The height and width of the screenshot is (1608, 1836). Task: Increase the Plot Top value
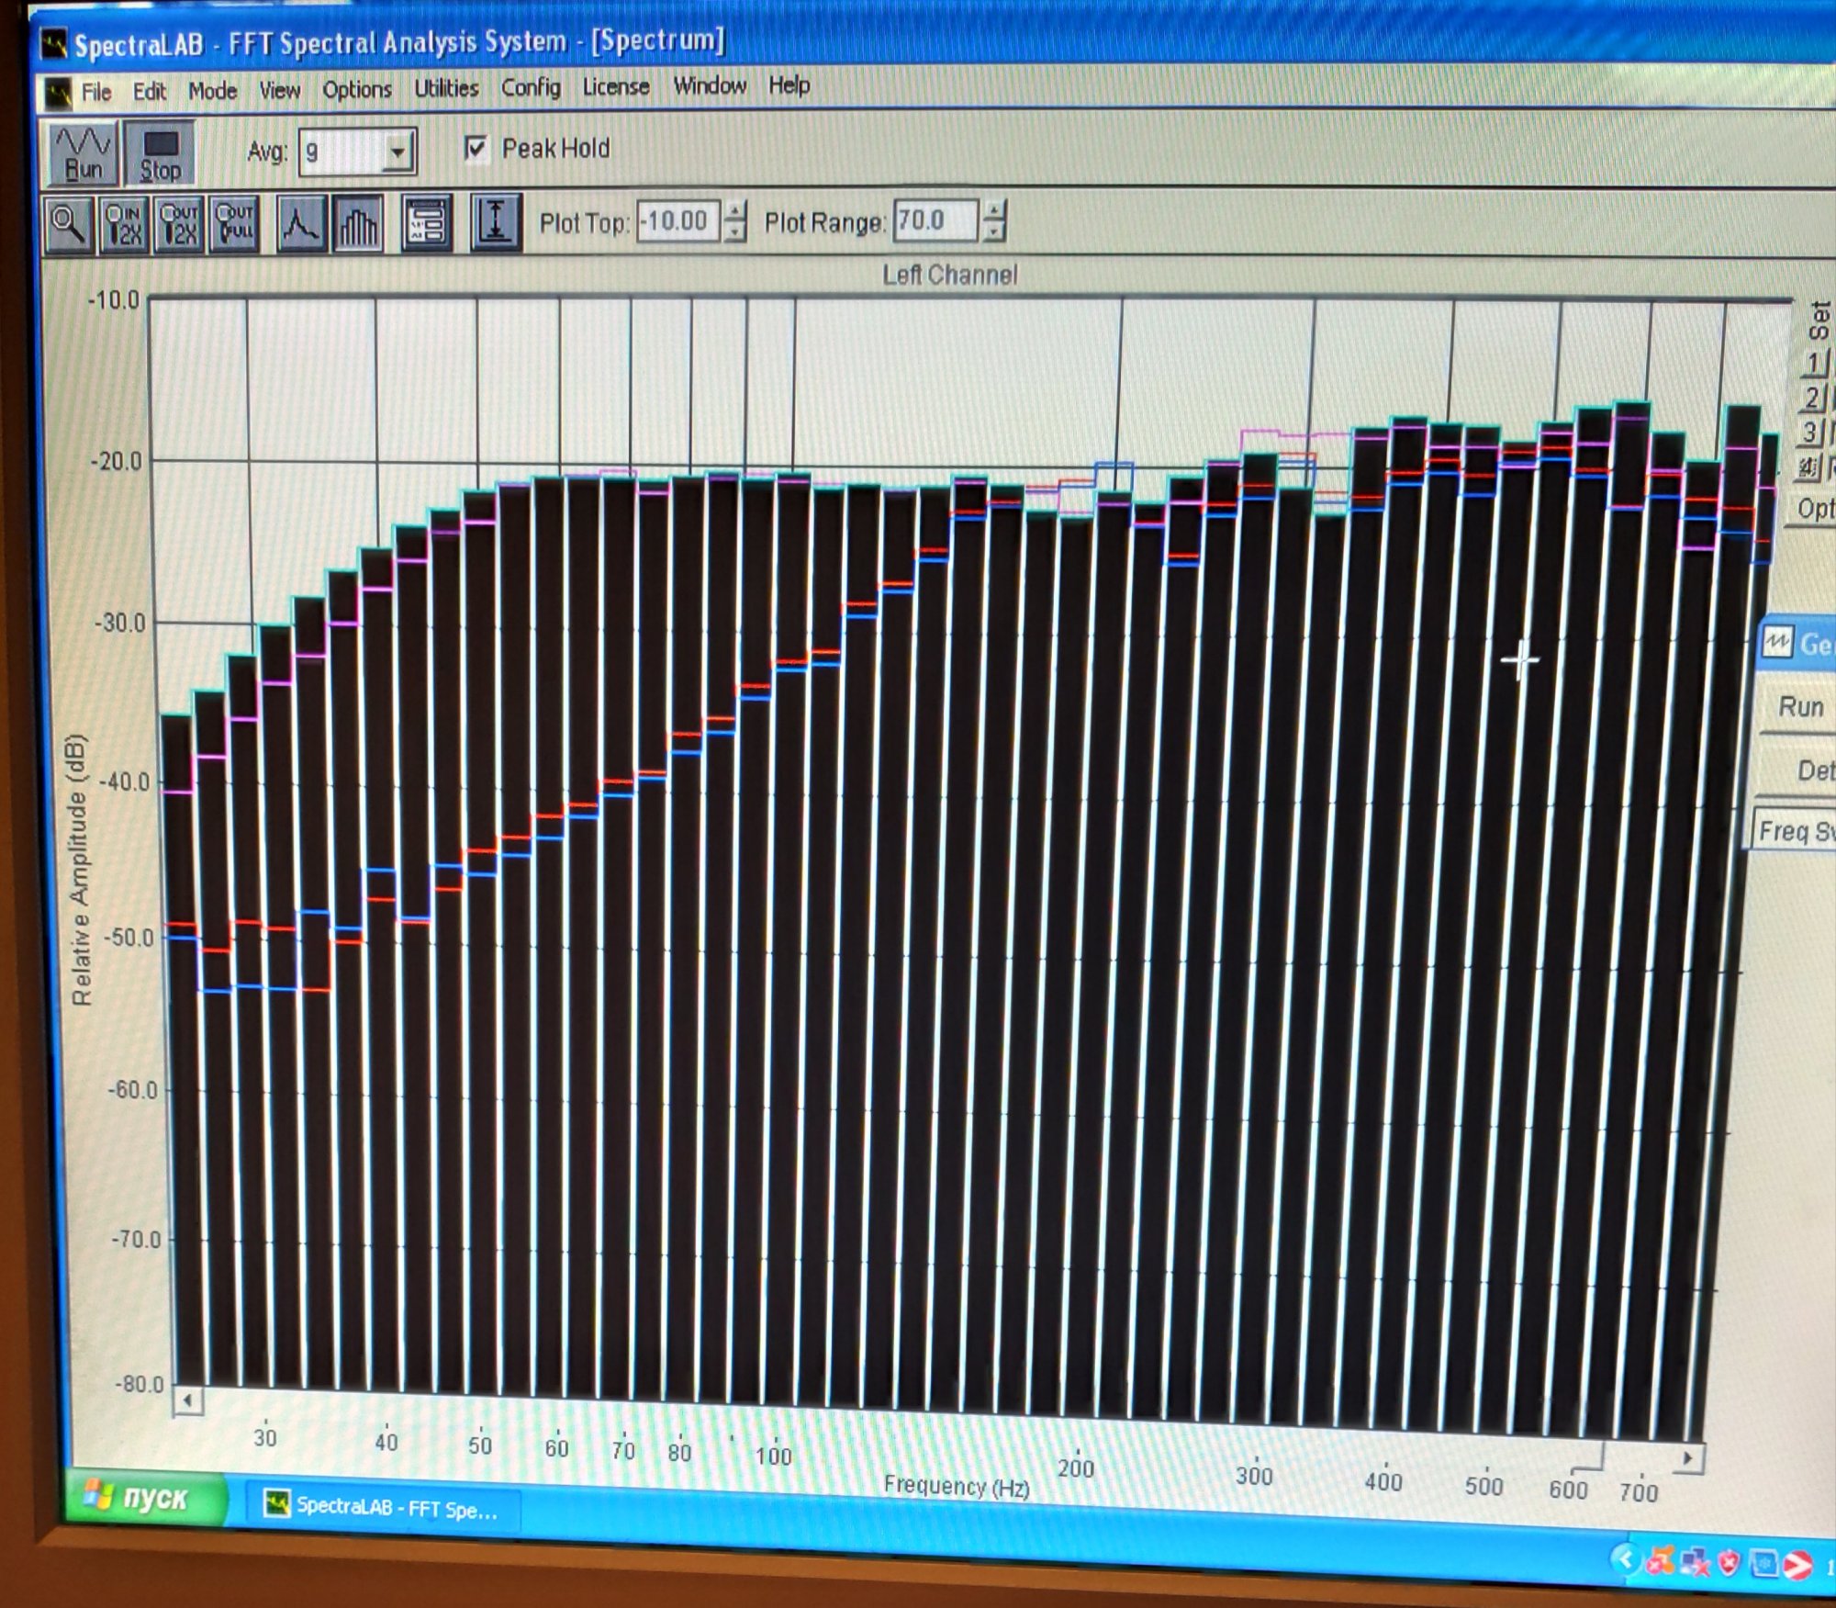(x=734, y=211)
